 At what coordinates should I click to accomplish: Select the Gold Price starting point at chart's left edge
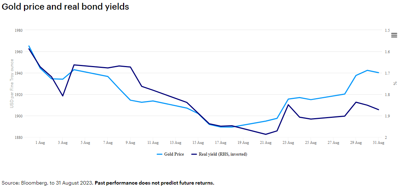point(29,46)
